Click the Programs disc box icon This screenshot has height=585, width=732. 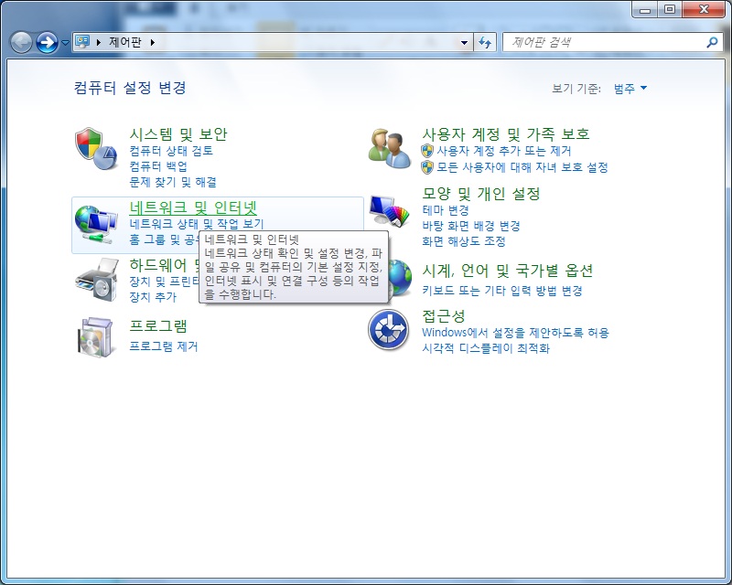[96, 336]
